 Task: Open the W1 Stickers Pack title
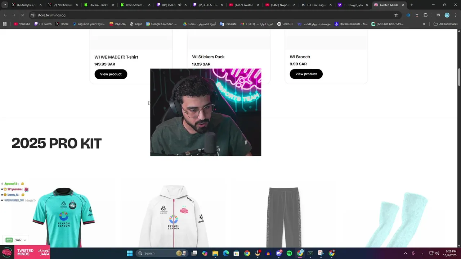click(x=208, y=57)
